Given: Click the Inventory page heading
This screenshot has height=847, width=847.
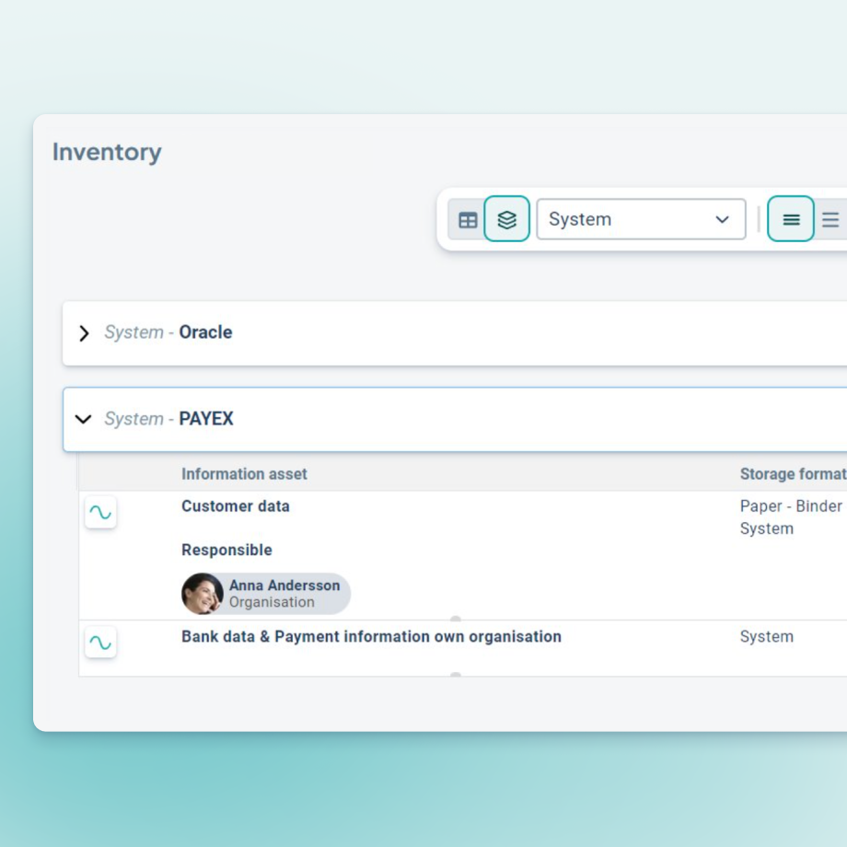Looking at the screenshot, I should click(107, 152).
